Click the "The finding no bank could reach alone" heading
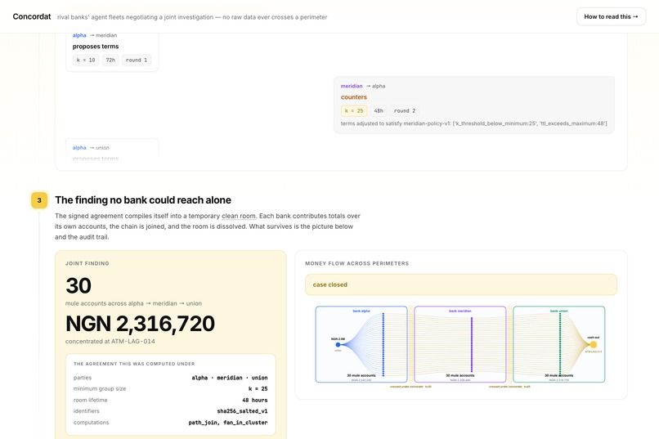Image resolution: width=659 pixels, height=439 pixels. point(143,200)
